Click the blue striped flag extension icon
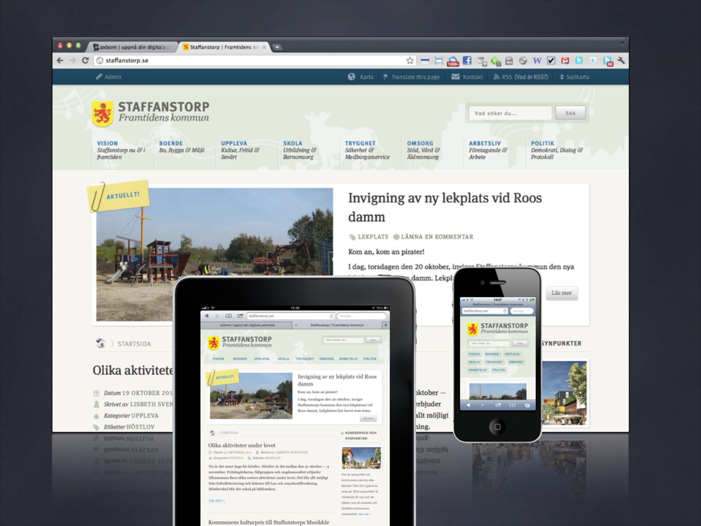Screen dimensions: 701x526 click(x=425, y=61)
